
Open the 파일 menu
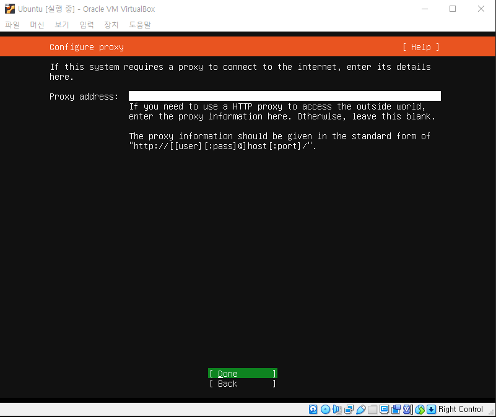click(12, 25)
